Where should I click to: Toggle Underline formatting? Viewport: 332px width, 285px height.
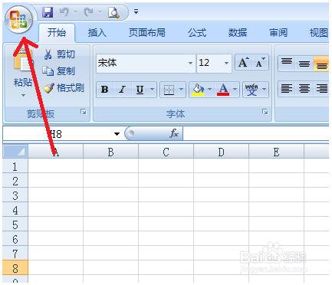(x=140, y=90)
